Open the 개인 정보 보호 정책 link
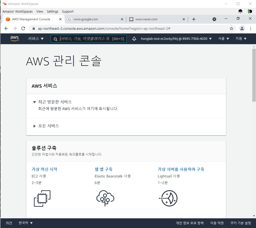The image size is (256, 228). point(190,223)
